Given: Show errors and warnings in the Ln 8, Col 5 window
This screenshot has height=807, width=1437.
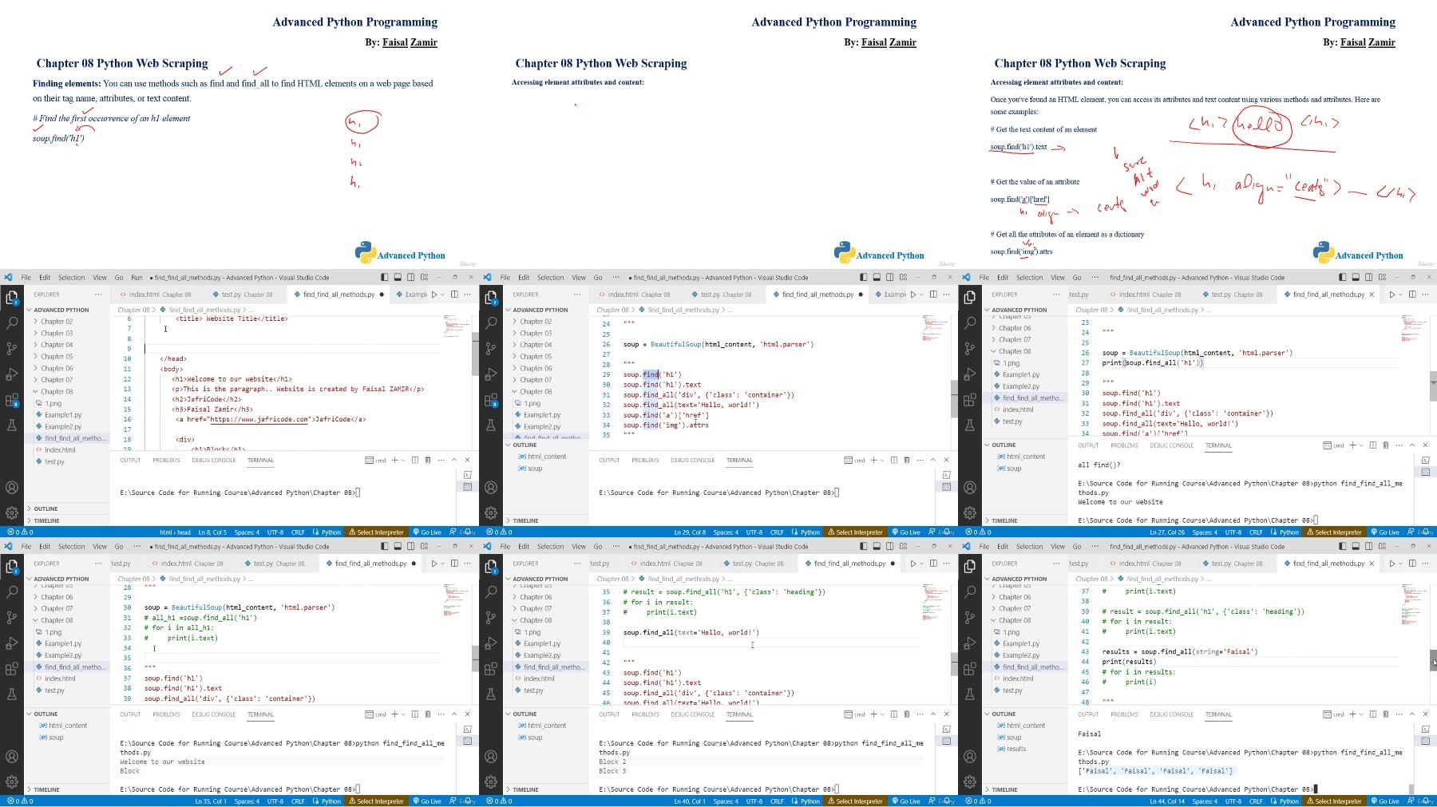Looking at the screenshot, I should [x=20, y=532].
